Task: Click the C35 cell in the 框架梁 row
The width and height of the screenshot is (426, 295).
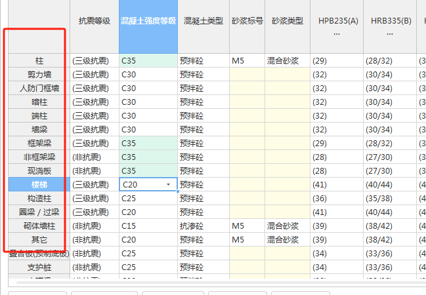Action: pos(148,144)
